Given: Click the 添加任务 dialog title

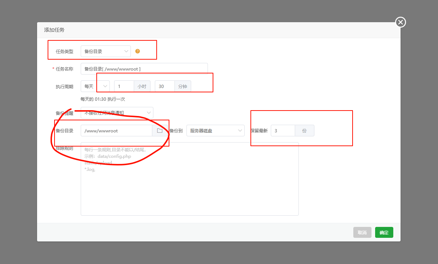Looking at the screenshot, I should (54, 30).
